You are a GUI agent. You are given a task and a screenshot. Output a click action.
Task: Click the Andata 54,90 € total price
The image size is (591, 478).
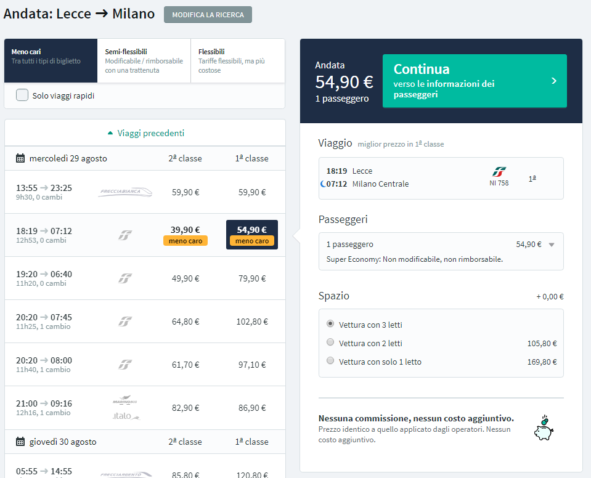point(344,82)
